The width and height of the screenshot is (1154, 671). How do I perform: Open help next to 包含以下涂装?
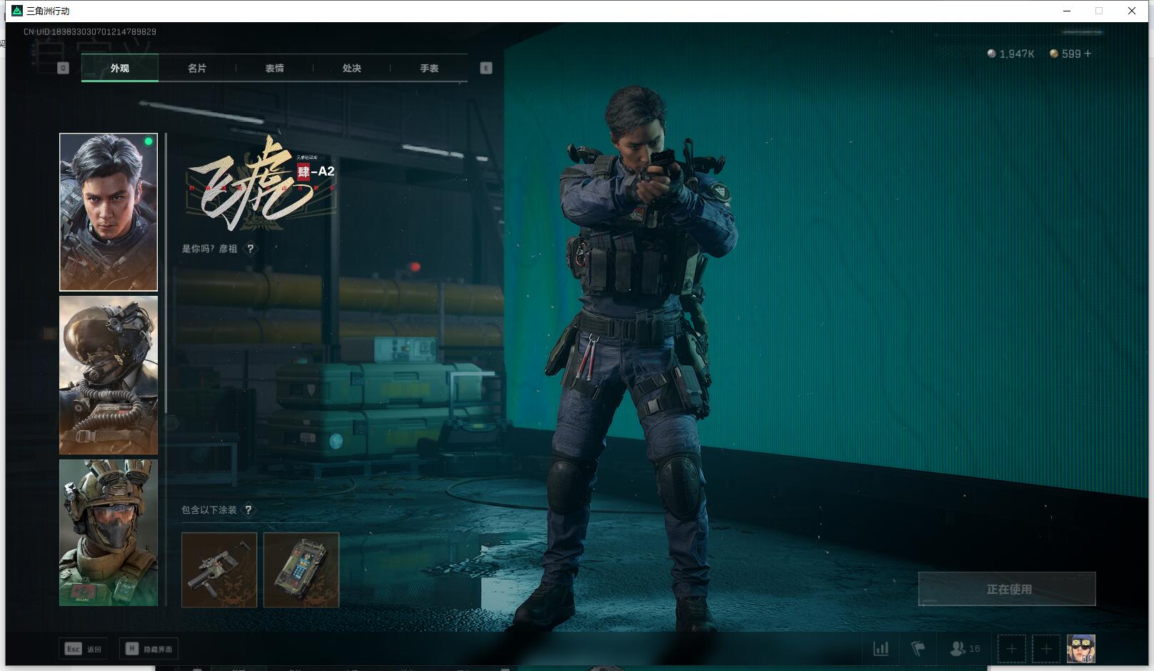(x=248, y=510)
